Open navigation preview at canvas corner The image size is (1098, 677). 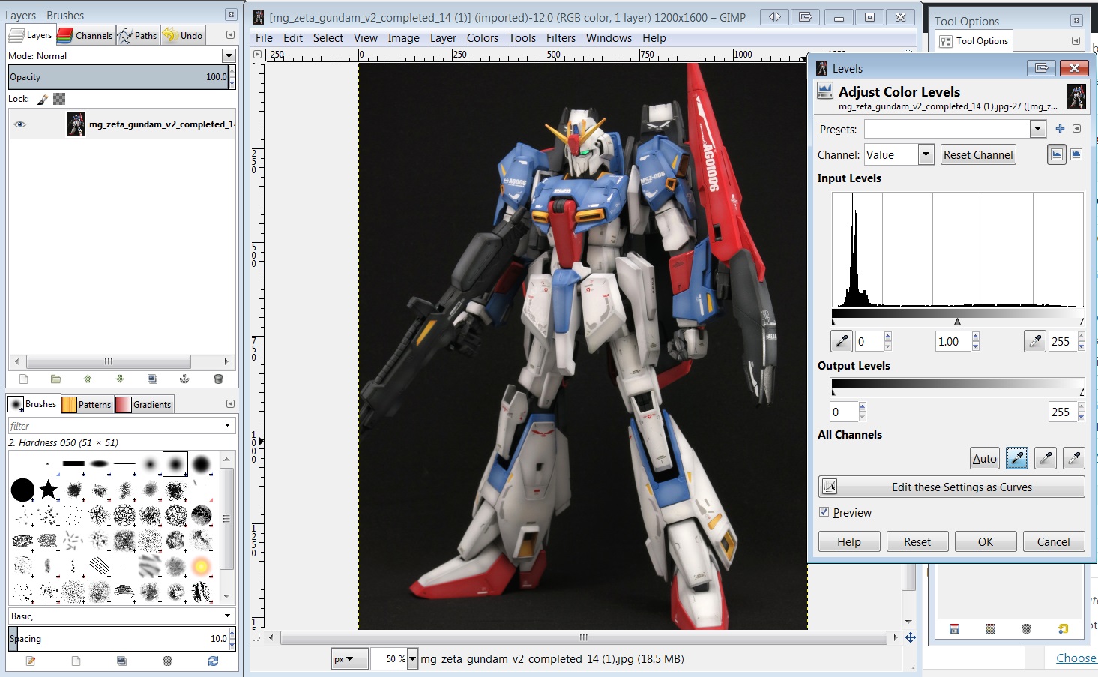point(911,637)
